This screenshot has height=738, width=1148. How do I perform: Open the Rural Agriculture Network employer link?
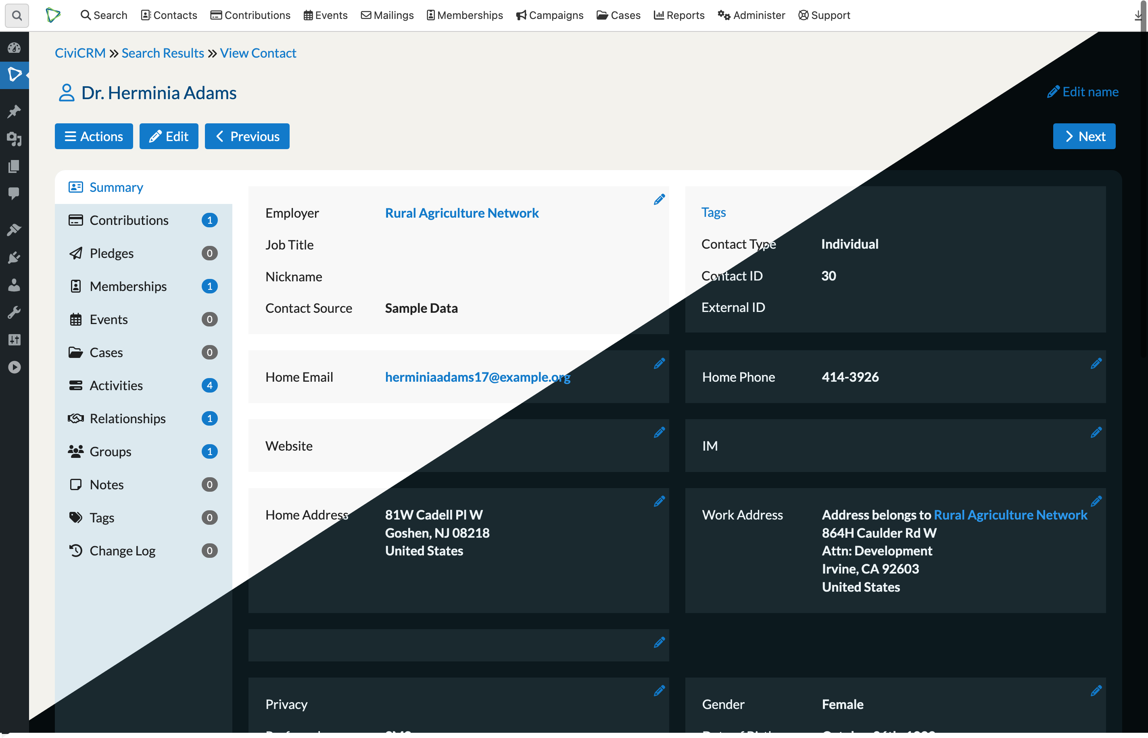462,213
